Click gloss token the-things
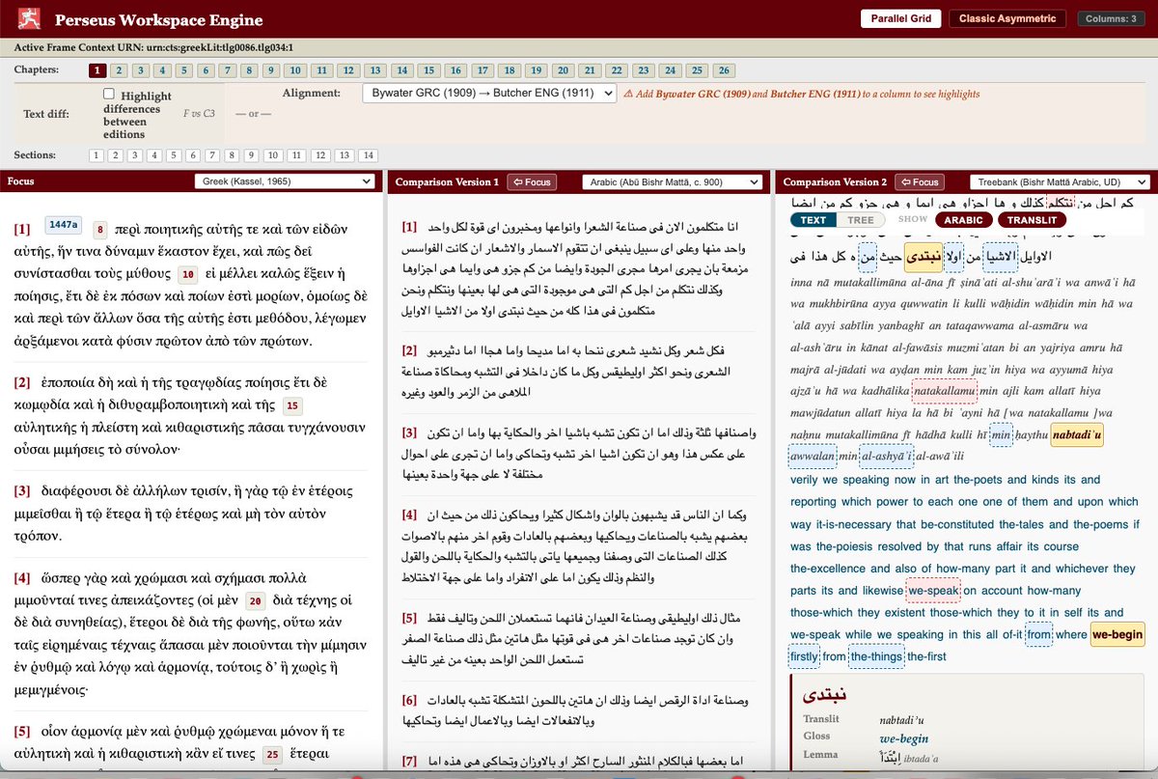Screen dimensions: 1158x779 [875, 656]
